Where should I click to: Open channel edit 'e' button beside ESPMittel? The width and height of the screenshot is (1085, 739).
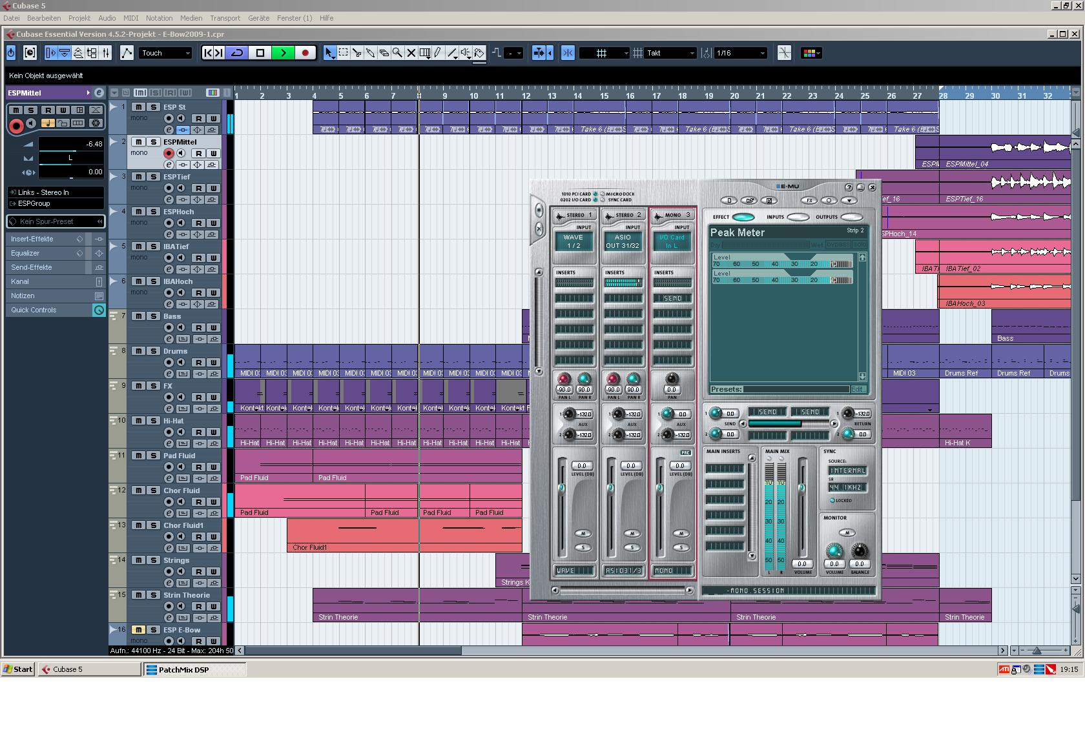point(99,93)
